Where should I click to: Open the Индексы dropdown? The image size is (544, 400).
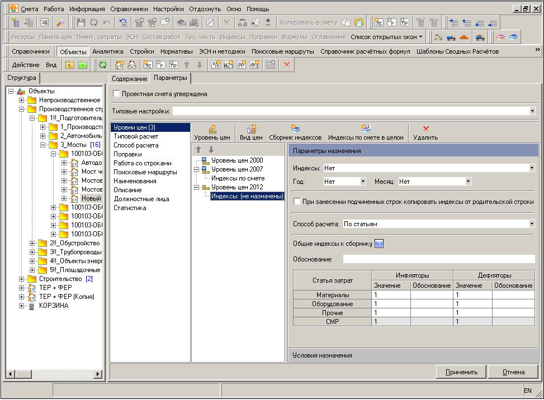[x=532, y=168]
